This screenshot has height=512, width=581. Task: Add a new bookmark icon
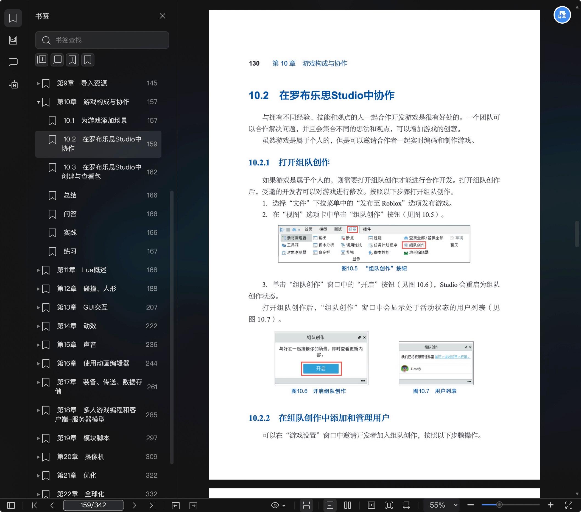click(72, 60)
